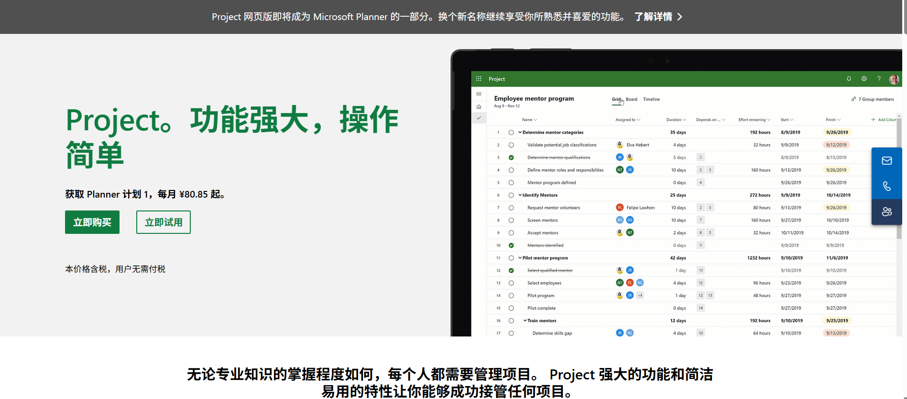The height and width of the screenshot is (399, 907).
Task: Click the help question mark icon
Action: 879,79
